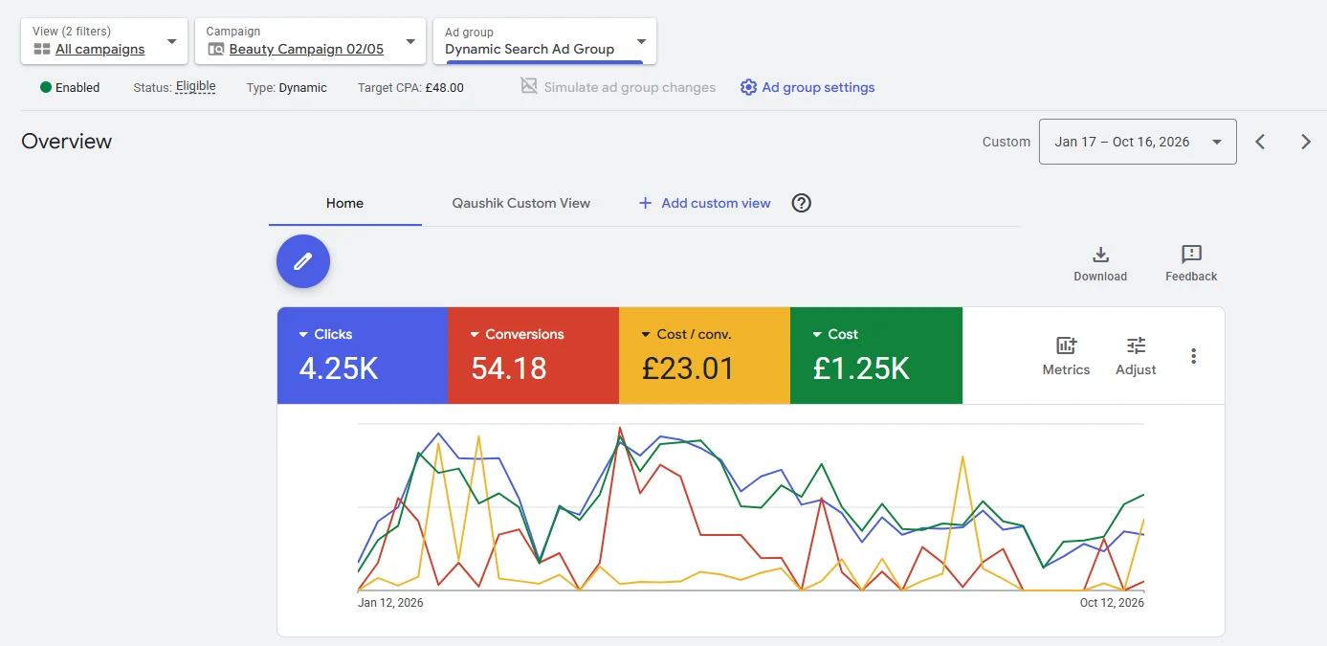Click the £23.01 cost per conversion value
Screen dimensions: 1327x646
tap(688, 368)
